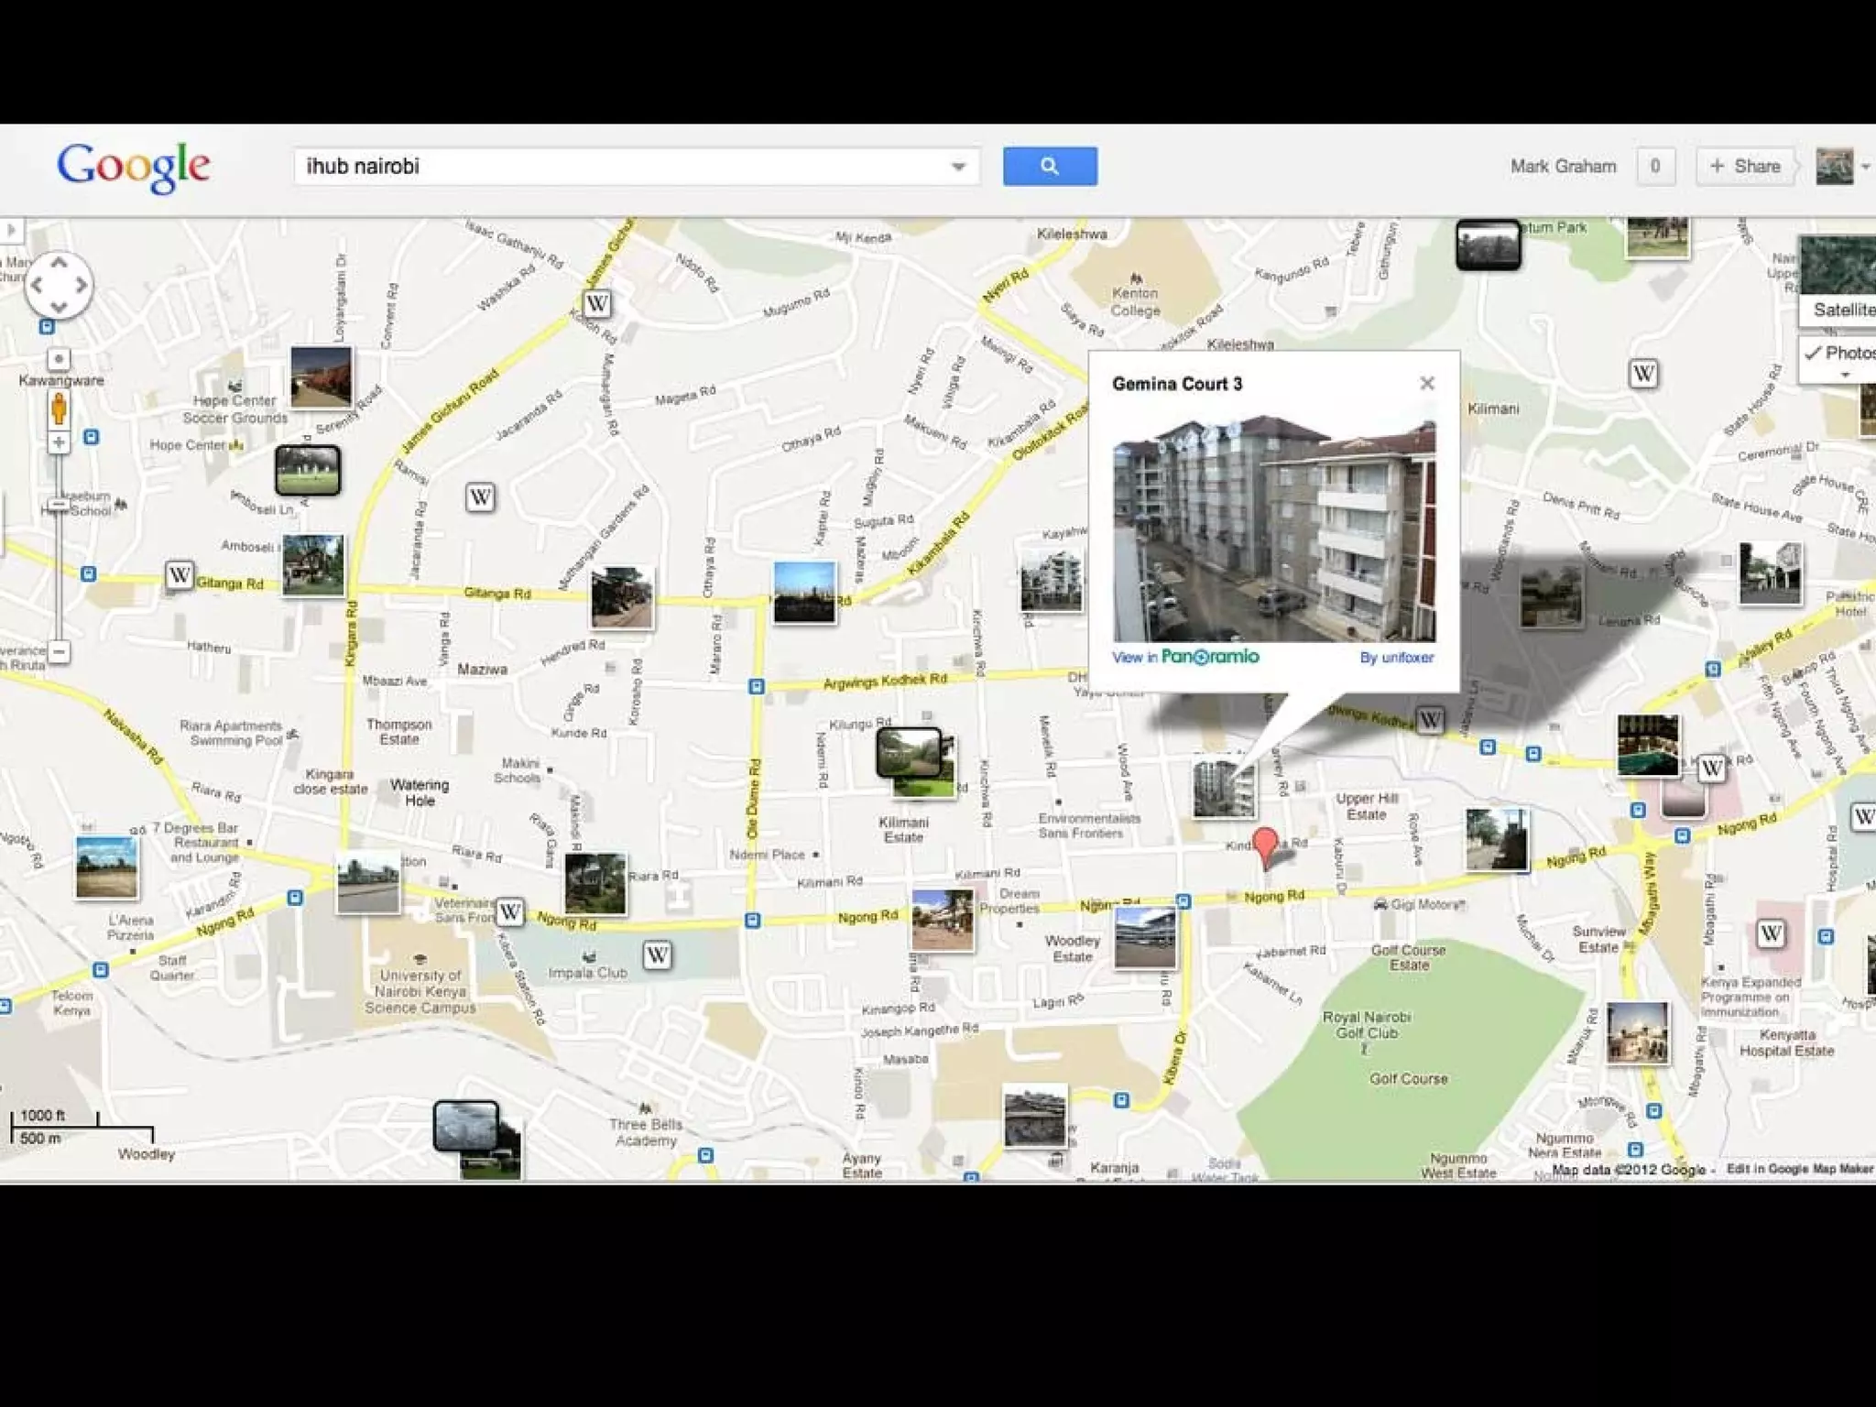Click the zoom slider handle

(59, 505)
